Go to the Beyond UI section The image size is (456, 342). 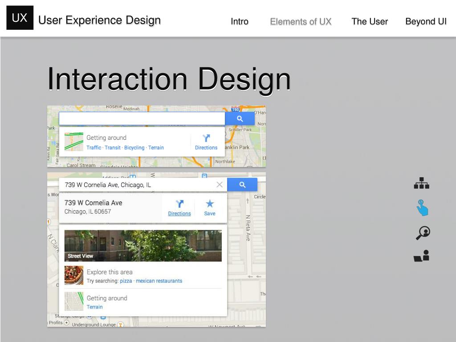pos(426,21)
